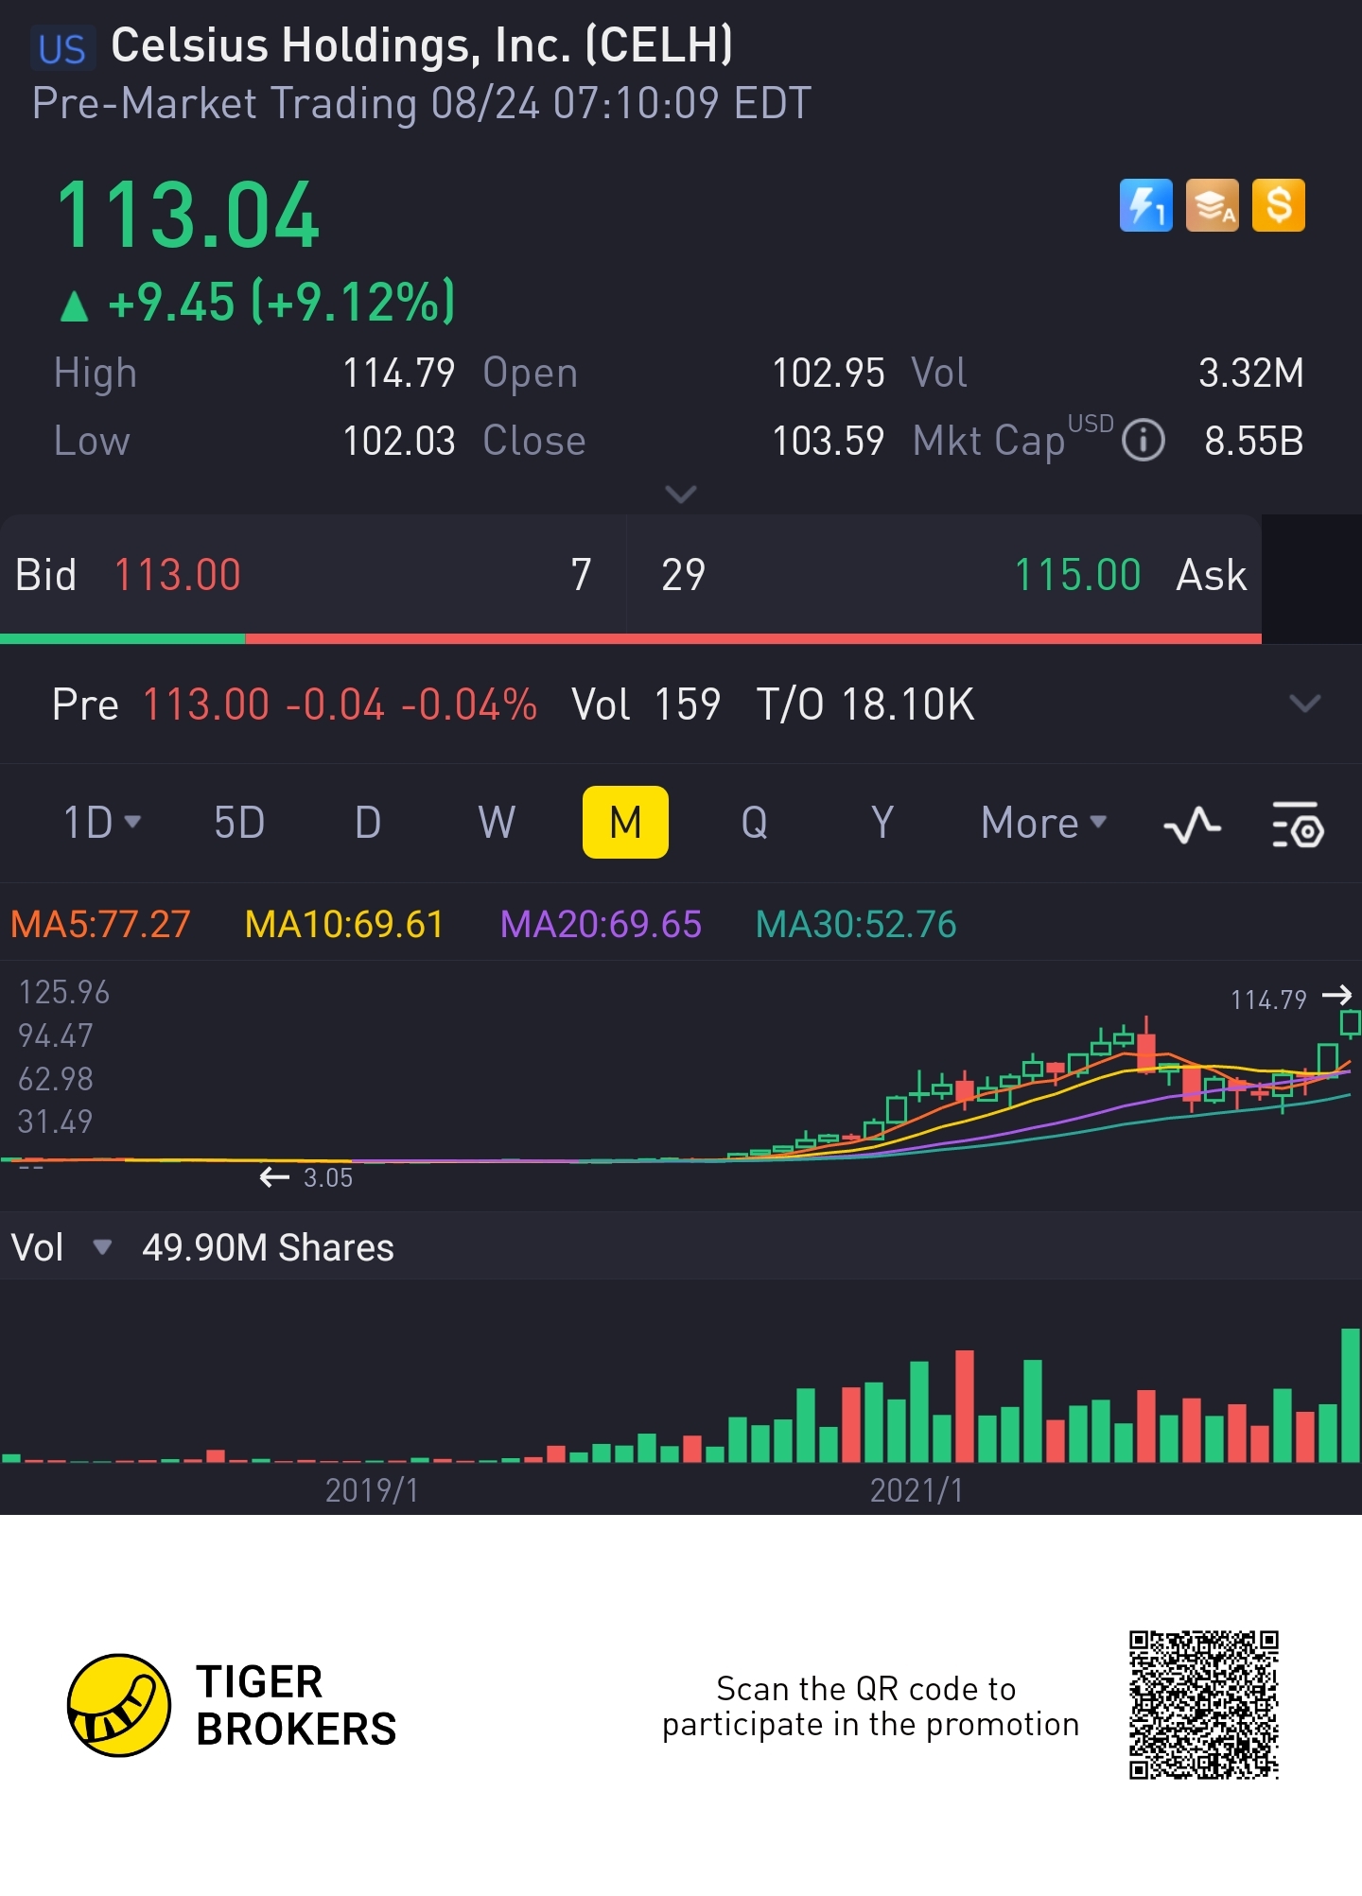
Task: Tap the 2019/1 date axis label
Action: click(x=372, y=1490)
